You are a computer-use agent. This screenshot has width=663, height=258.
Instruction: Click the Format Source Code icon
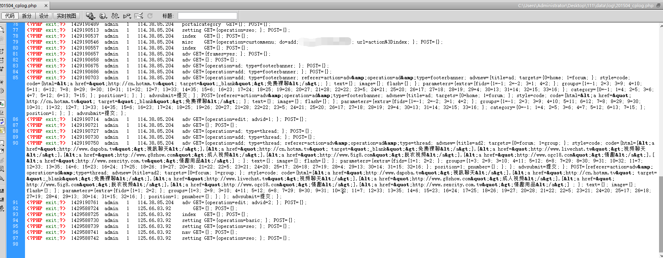(2, 208)
